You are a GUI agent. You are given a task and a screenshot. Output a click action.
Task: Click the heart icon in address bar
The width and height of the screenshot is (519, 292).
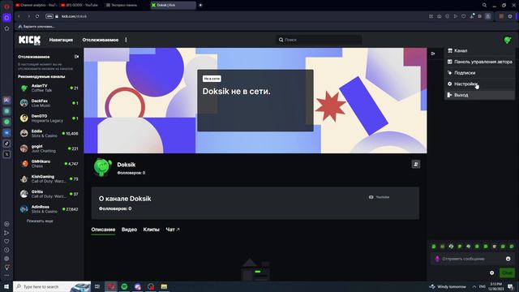click(x=463, y=16)
